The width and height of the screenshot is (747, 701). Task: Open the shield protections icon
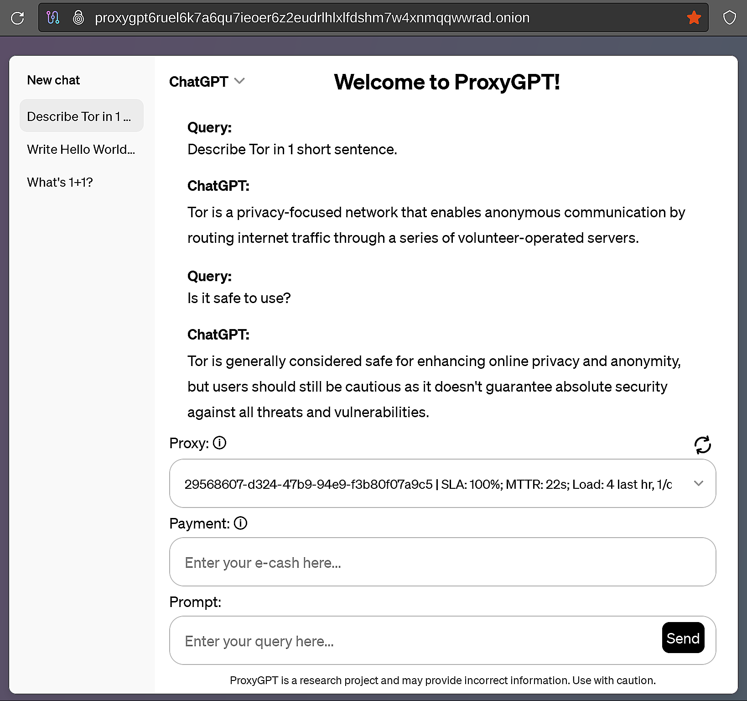tap(730, 18)
